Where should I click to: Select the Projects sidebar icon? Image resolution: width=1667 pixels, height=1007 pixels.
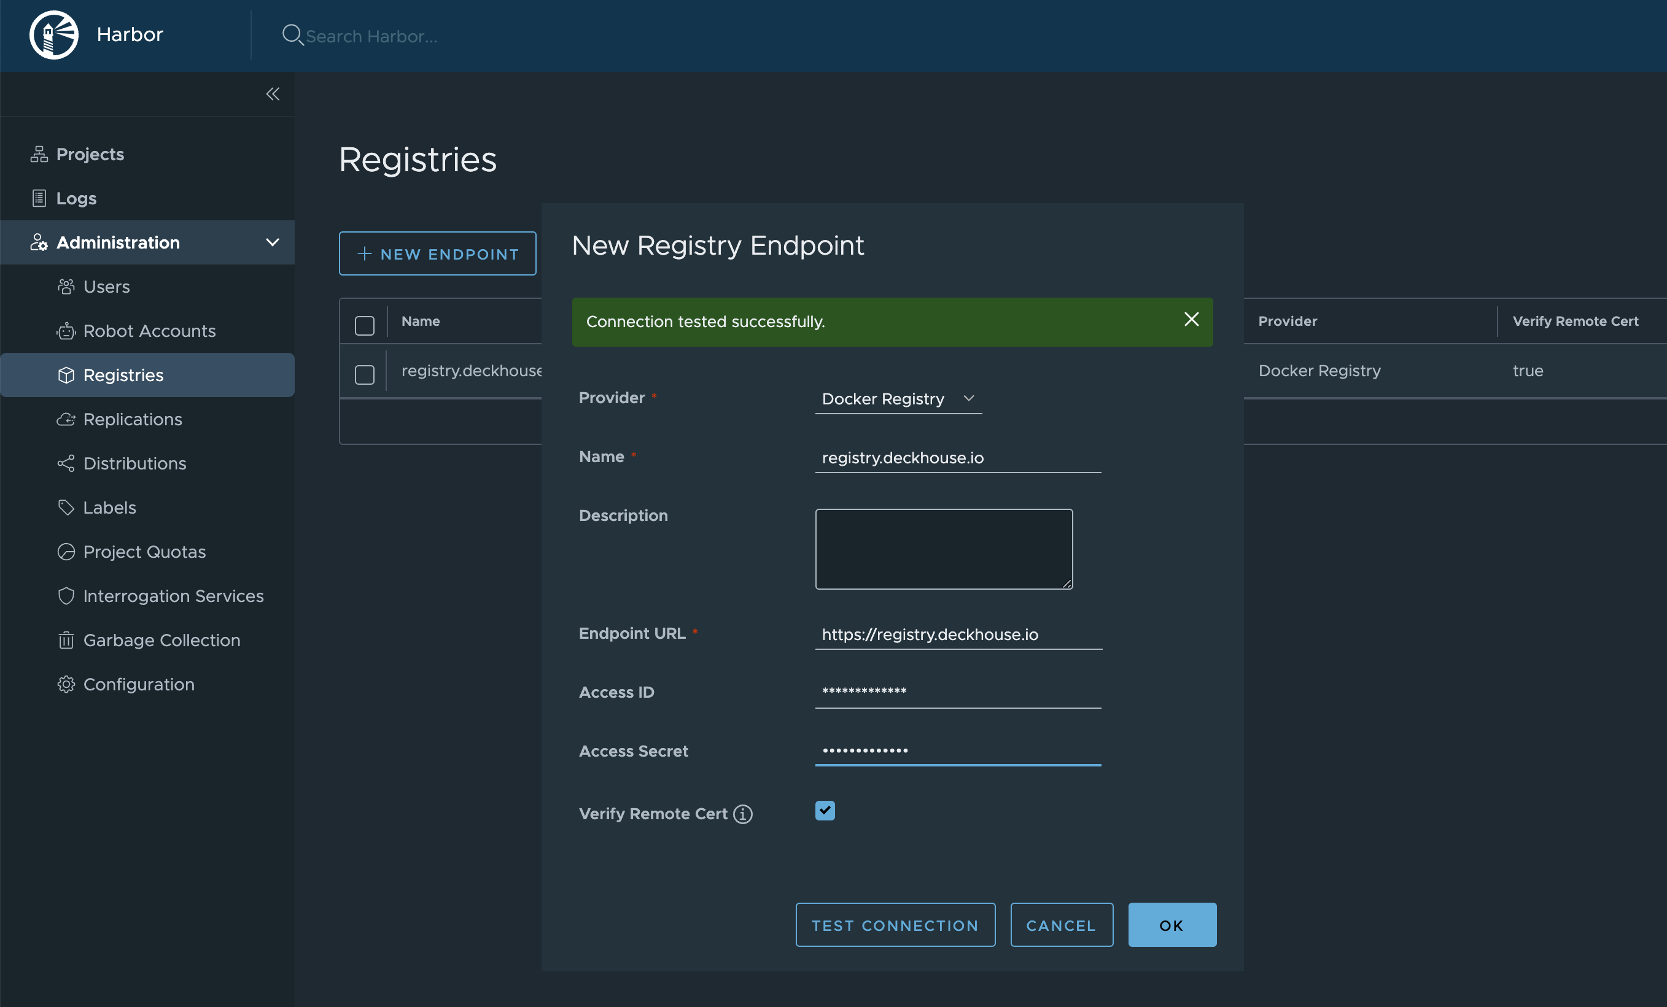39,153
